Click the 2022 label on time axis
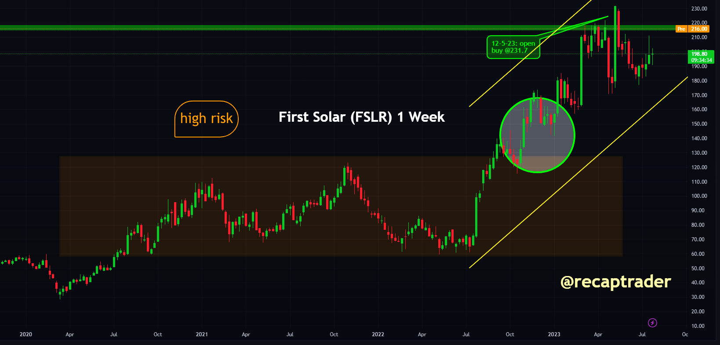This screenshot has width=720, height=345. click(378, 334)
